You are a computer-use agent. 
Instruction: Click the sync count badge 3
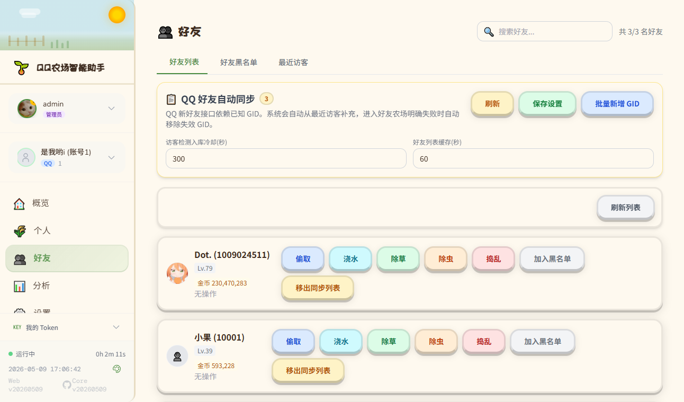266,99
